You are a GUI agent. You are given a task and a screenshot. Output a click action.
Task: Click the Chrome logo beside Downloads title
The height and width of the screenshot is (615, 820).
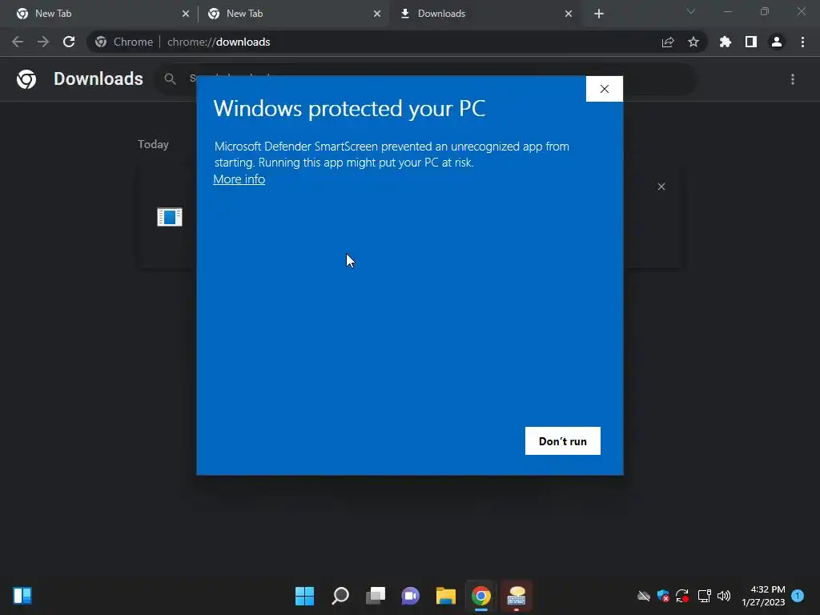(26, 79)
